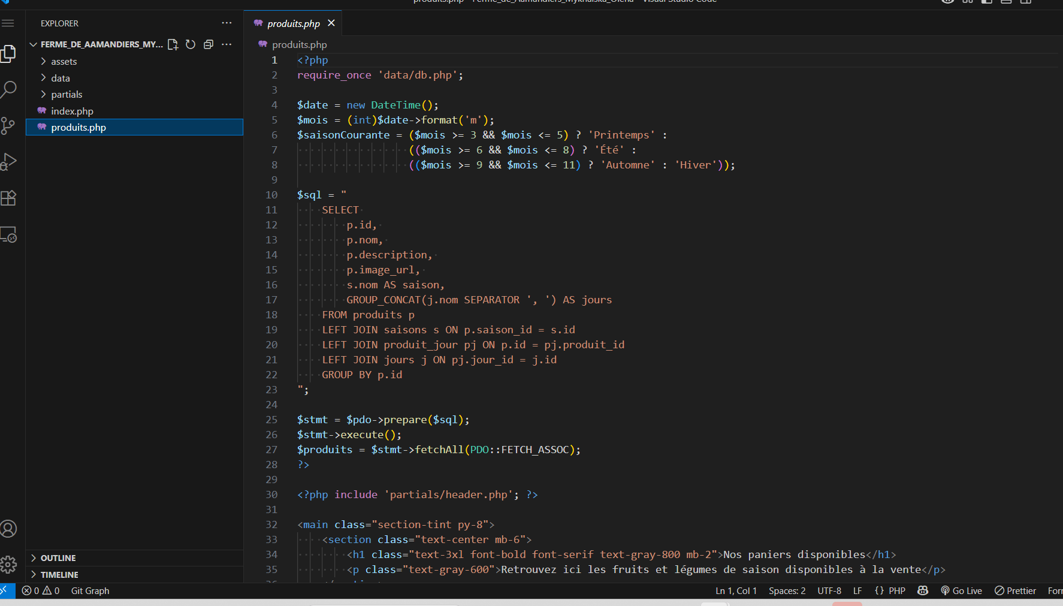Change indentation via Spaces: 2
1063x606 pixels.
pos(787,590)
